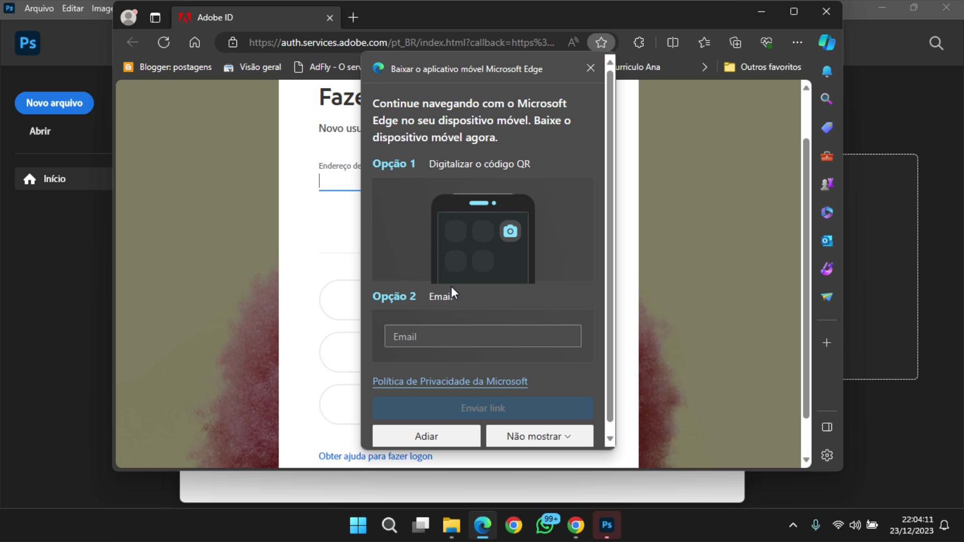The width and height of the screenshot is (964, 542).
Task: View site information lock icon
Action: (x=232, y=43)
